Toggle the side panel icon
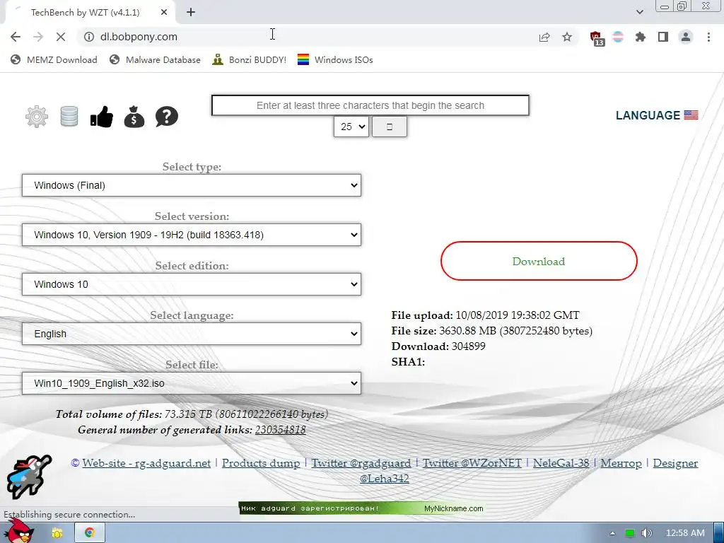Screen dimensions: 724x543 click(x=663, y=37)
